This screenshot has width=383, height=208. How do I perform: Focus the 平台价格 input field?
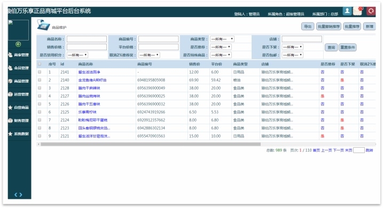159,47
